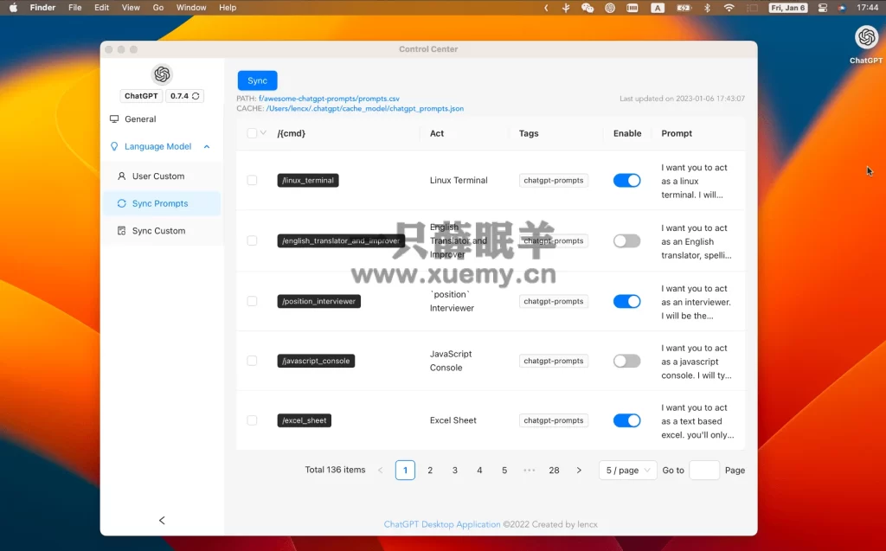Click the Go to page input field
This screenshot has width=886, height=551.
[x=704, y=471]
